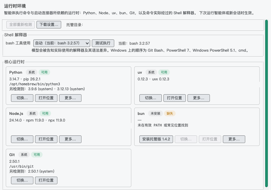Click the 运行时环境 heading
This screenshot has width=271, height=190.
pyautogui.click(x=15, y=6)
